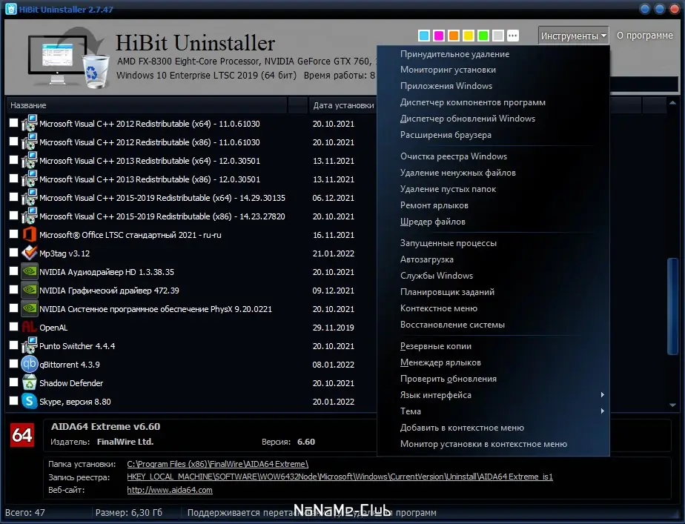Screen dimensions: 685x524
Task: Click the HiBit Uninstaller title bar icon
Action: (11, 9)
